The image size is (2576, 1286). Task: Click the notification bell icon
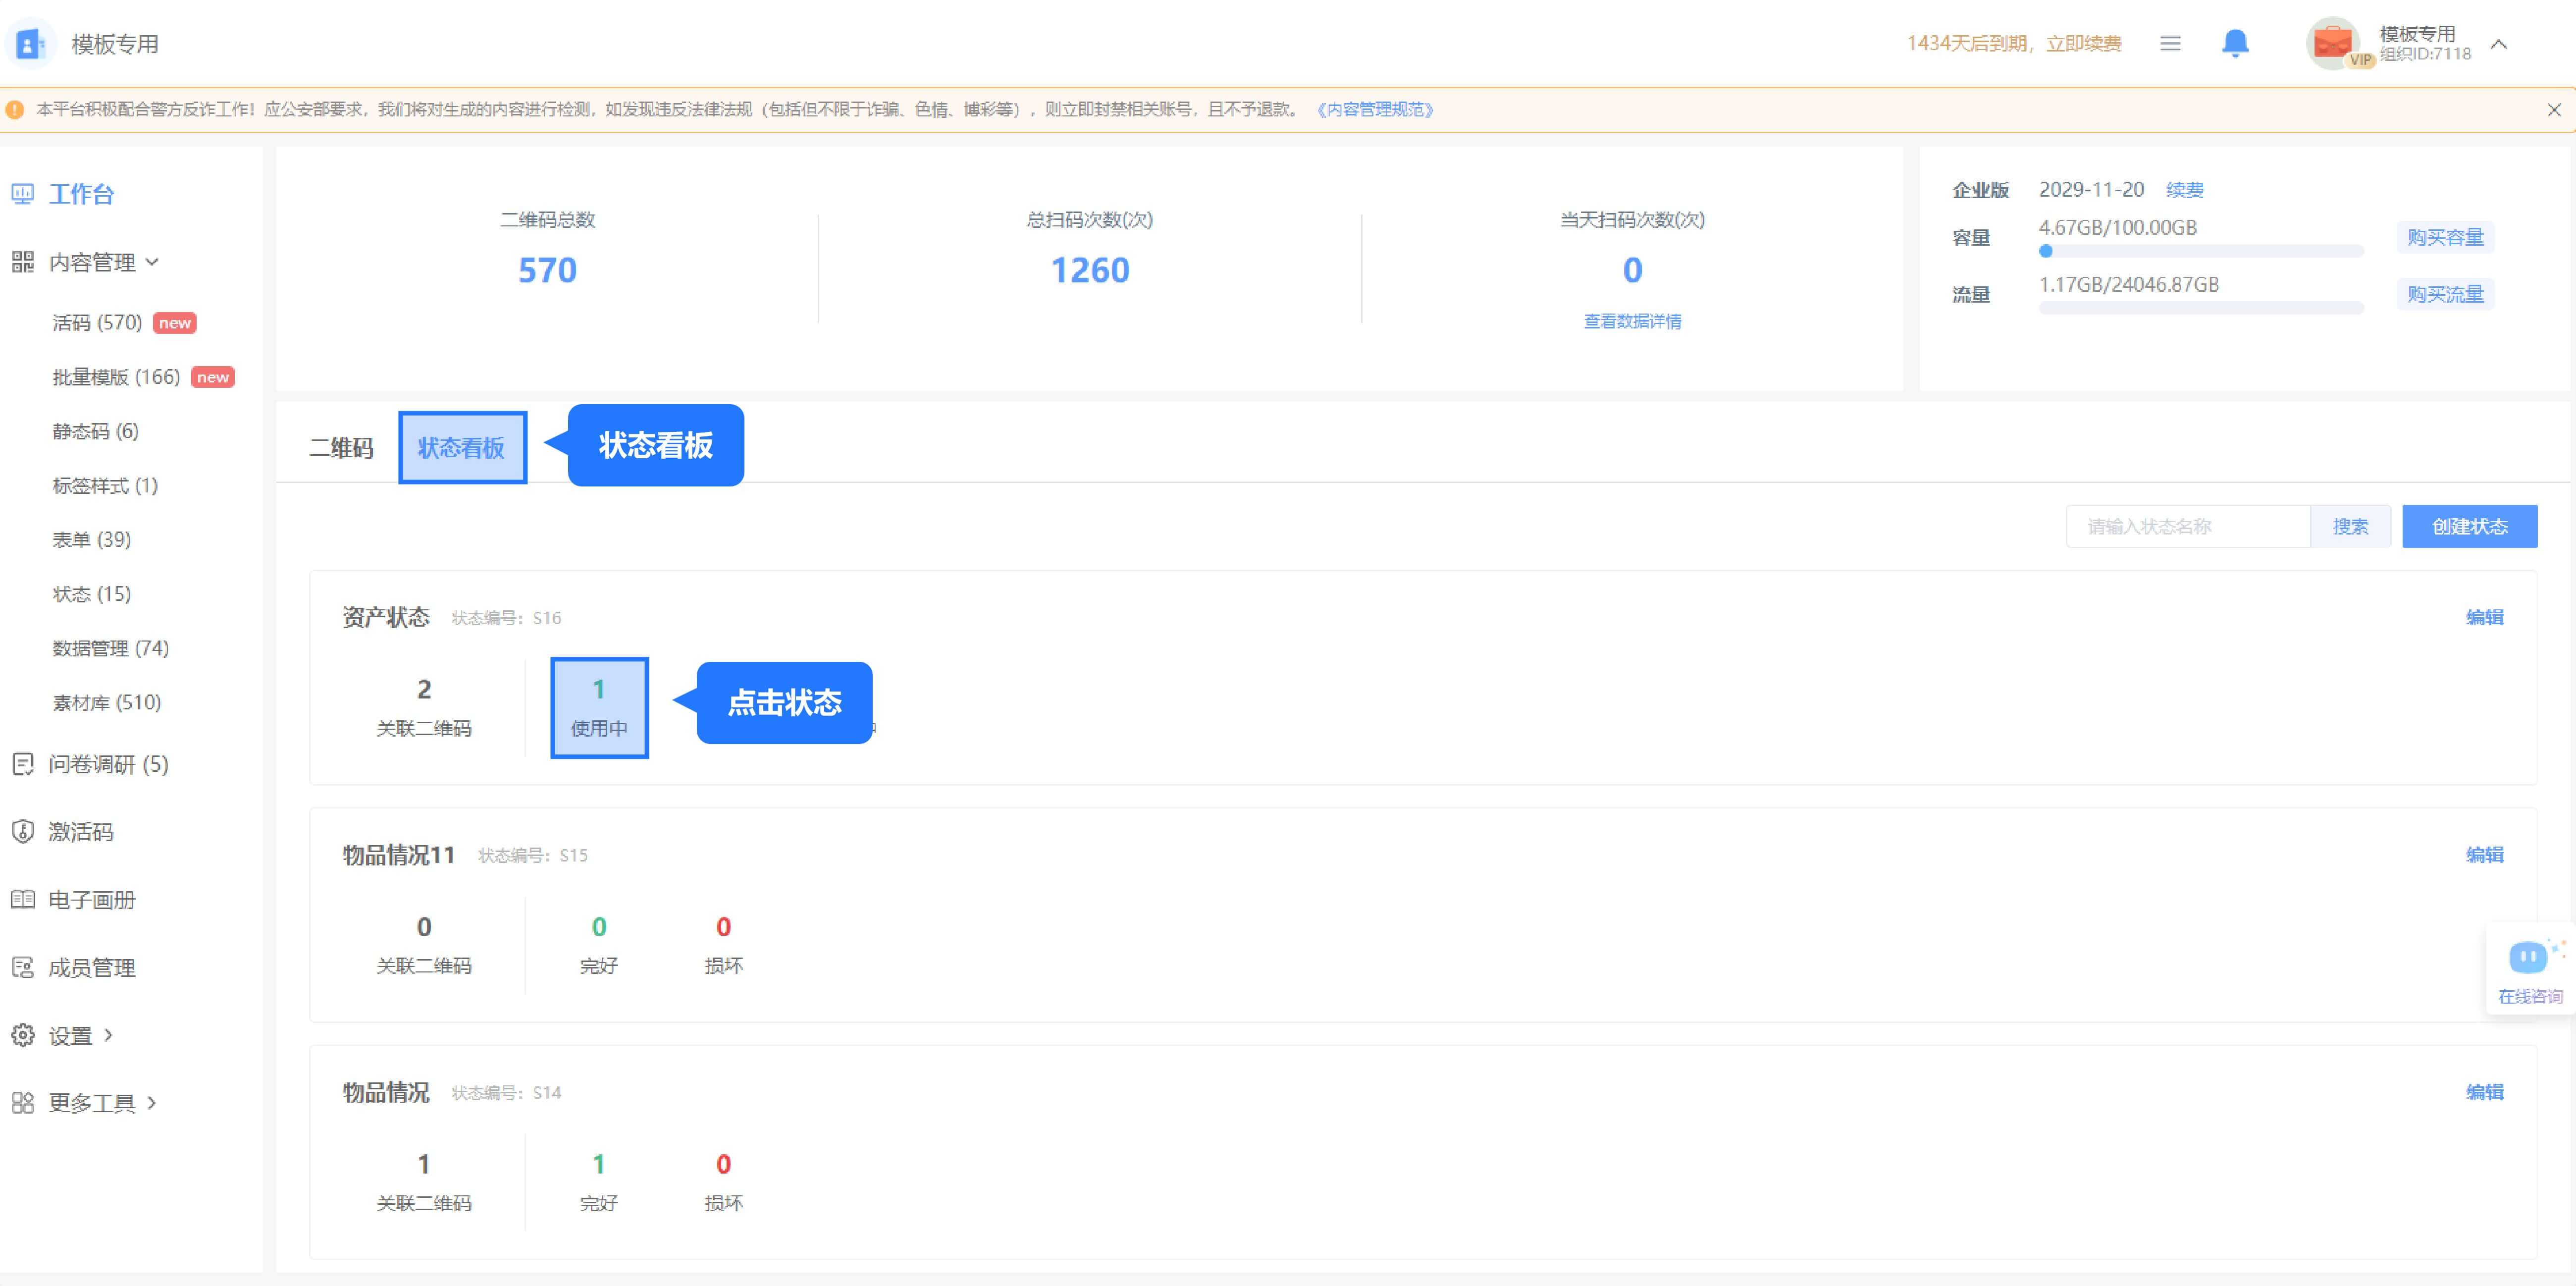pyautogui.click(x=2235, y=43)
